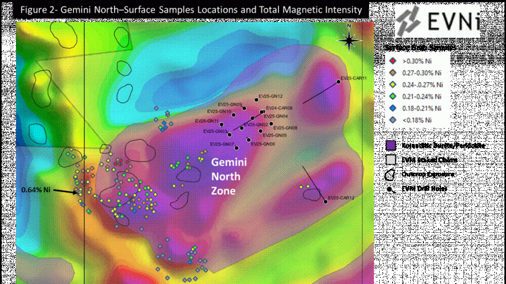Select the green 0.21-0.24% Ni legend diamond

coord(392,96)
